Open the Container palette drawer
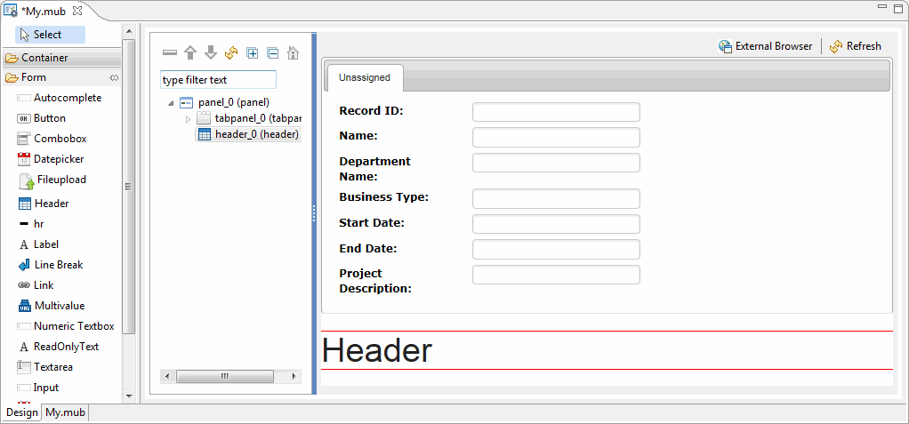This screenshot has width=909, height=424. (60, 58)
